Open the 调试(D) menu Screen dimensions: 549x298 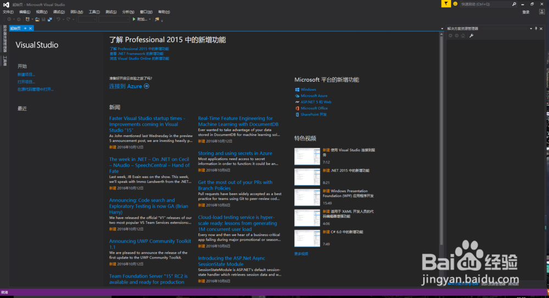tap(59, 12)
